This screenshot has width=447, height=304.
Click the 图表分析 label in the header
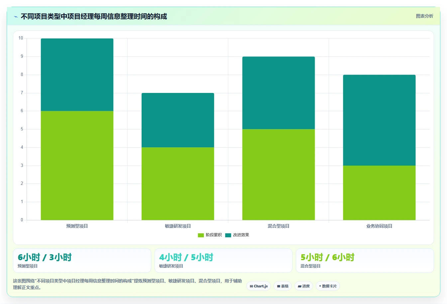coord(424,16)
